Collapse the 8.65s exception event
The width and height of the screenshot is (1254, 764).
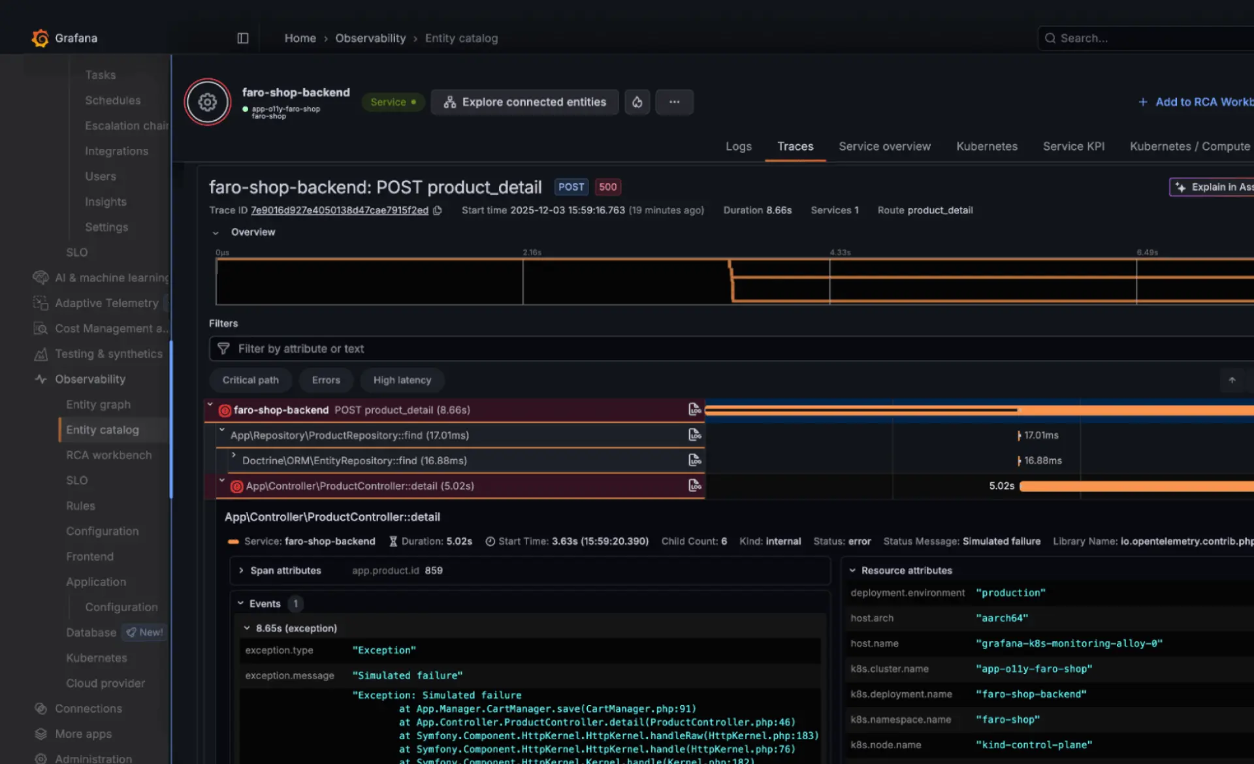click(x=247, y=628)
